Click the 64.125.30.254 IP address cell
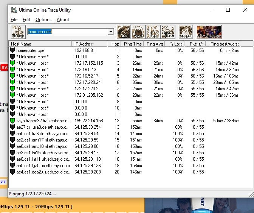 click(88, 127)
